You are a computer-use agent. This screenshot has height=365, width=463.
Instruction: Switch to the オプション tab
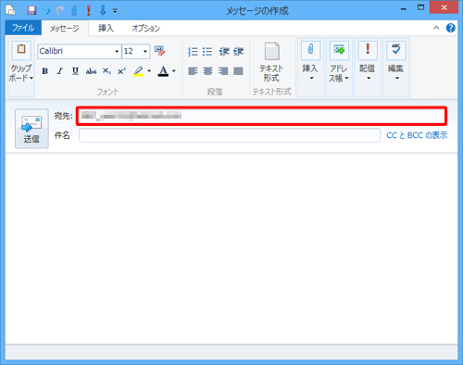pyautogui.click(x=146, y=29)
